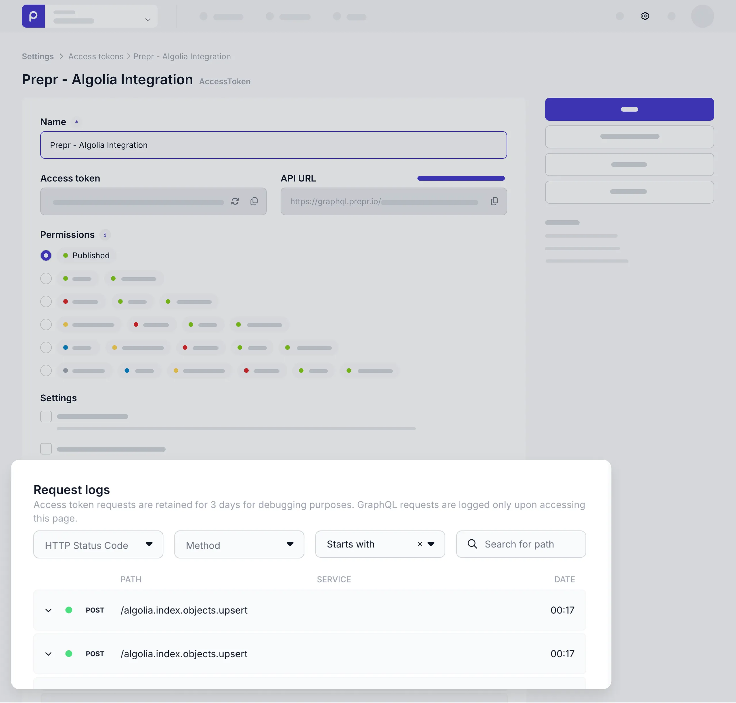
Task: Open the HTTP Status Code dropdown
Action: coord(98,544)
